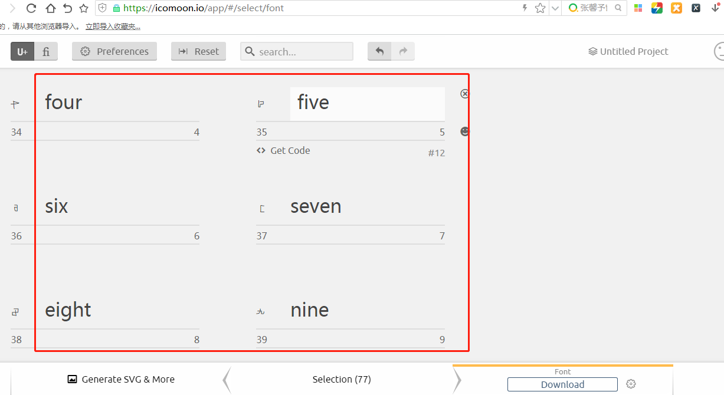Switch to fi ligatures mode toggle
Screen dimensions: 724x395
pyautogui.click(x=46, y=51)
